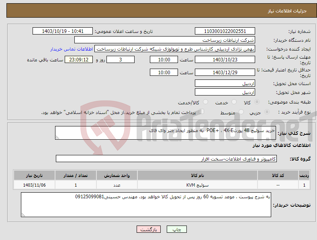Click the بازگشت (back) button
This screenshot has height=240, width=317.
(x=149, y=229)
